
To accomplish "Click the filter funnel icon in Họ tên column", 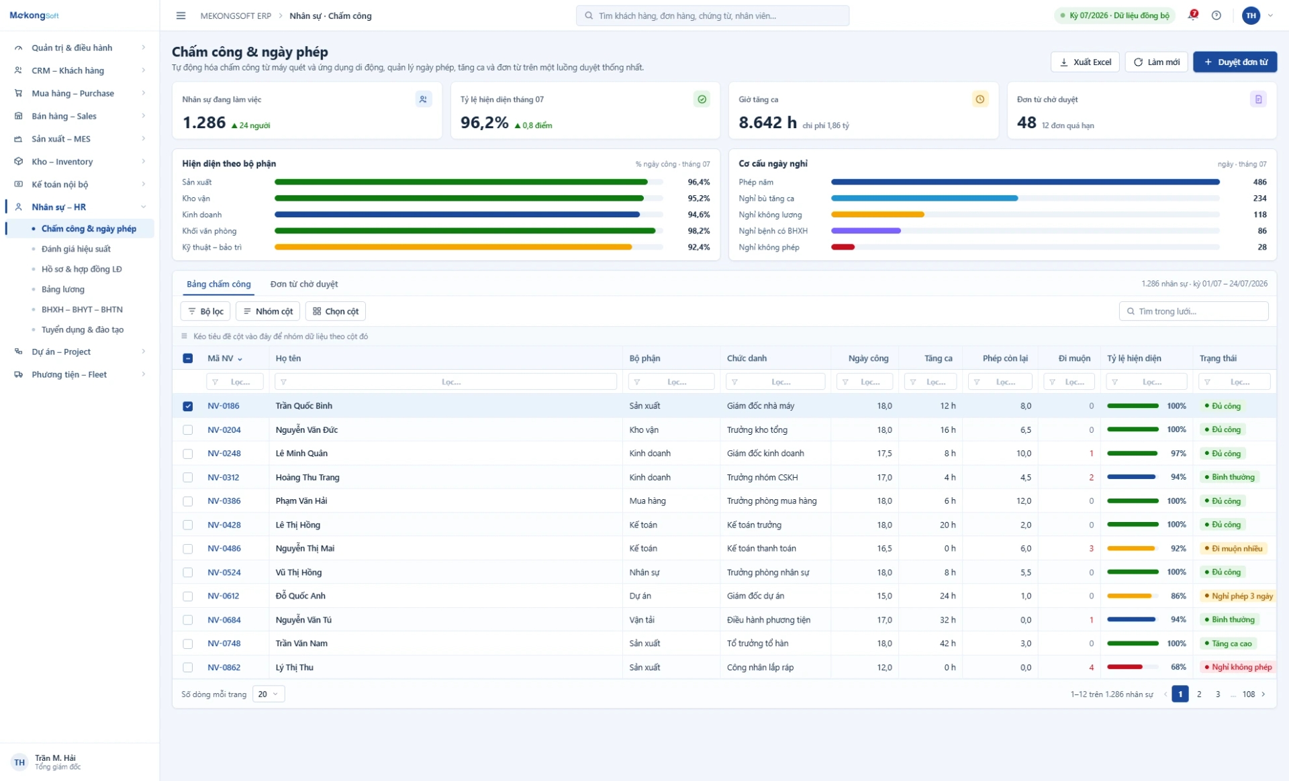I will (x=284, y=382).
